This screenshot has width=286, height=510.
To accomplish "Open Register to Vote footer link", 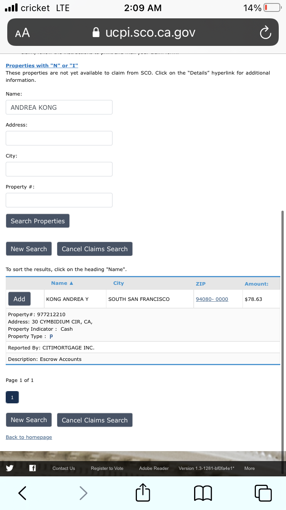I will click(x=107, y=468).
